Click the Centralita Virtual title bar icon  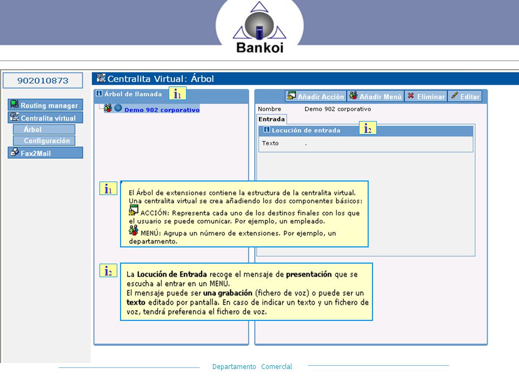click(101, 78)
